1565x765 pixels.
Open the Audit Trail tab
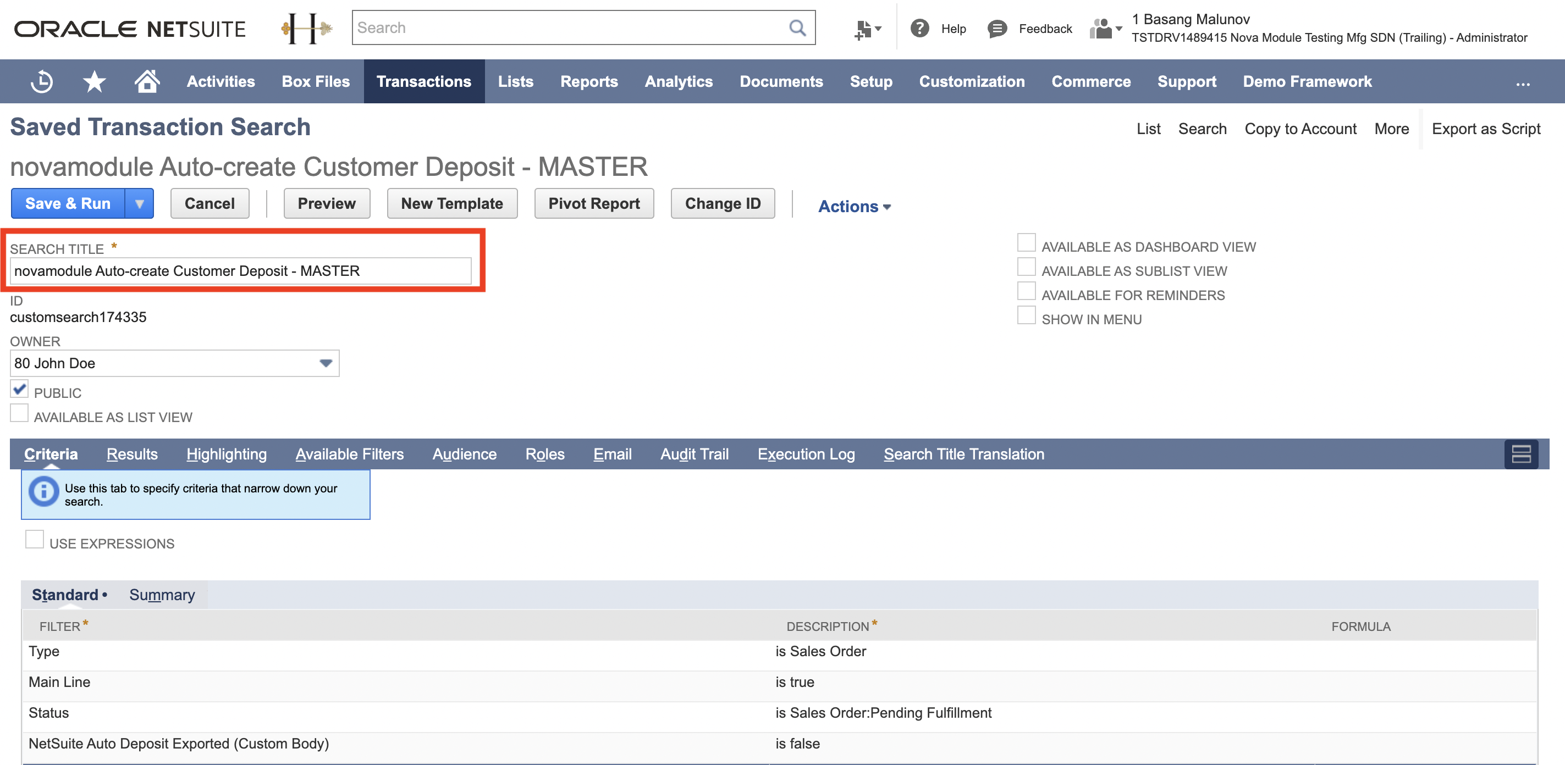tap(694, 454)
